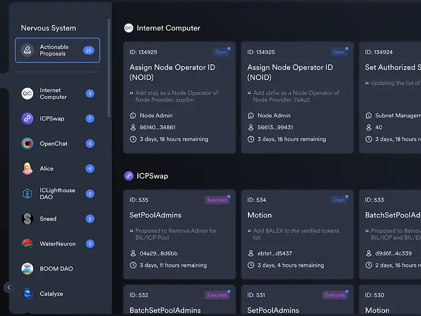
Task: Click the Sneed logo icon
Action: [x=27, y=219]
